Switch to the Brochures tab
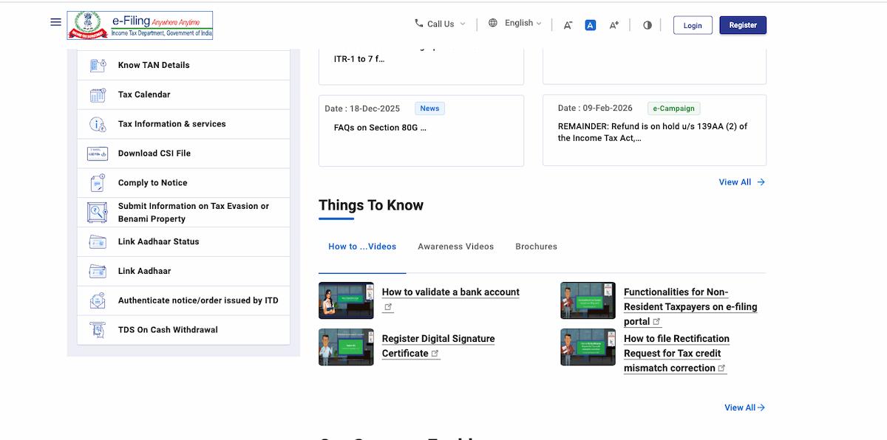 pos(536,247)
